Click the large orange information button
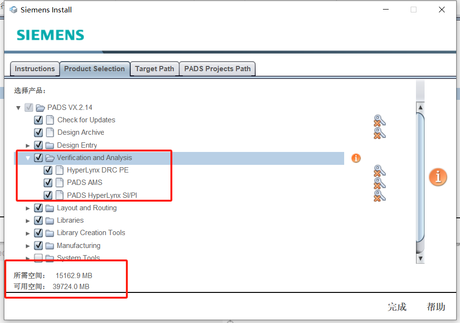Screen dimensions: 460x323 click(438, 177)
